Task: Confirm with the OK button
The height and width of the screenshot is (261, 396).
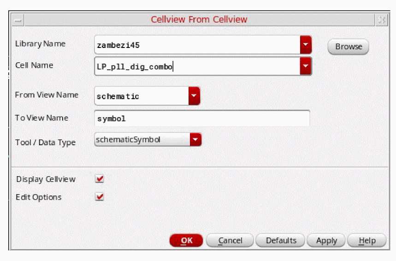Action: click(x=186, y=240)
